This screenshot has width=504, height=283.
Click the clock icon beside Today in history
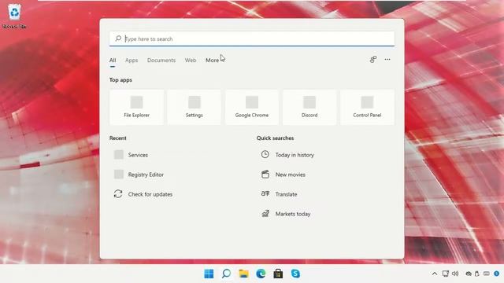point(265,154)
